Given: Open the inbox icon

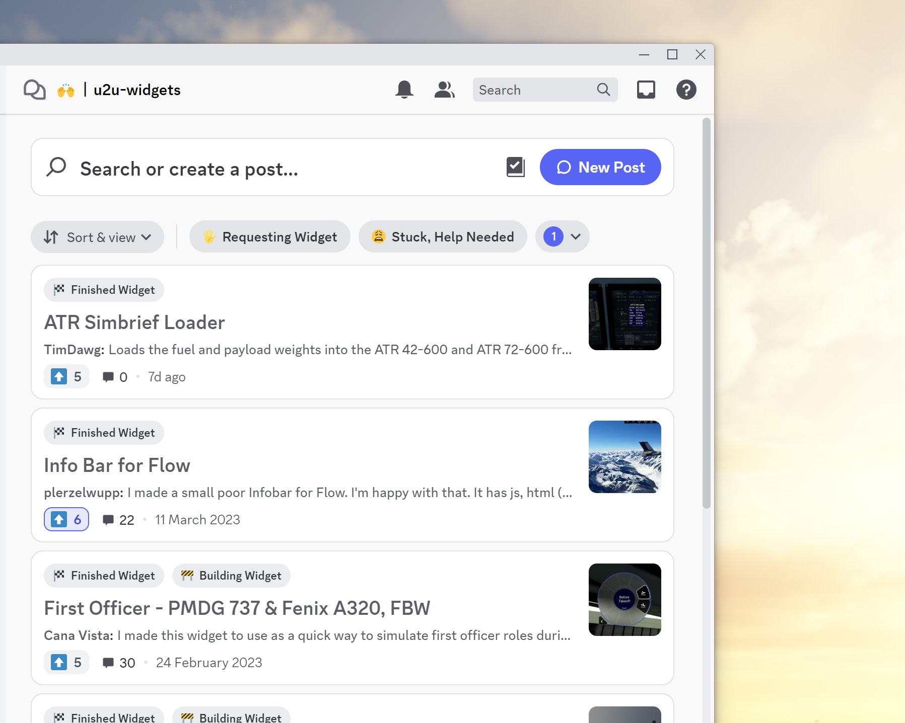Looking at the screenshot, I should point(646,90).
